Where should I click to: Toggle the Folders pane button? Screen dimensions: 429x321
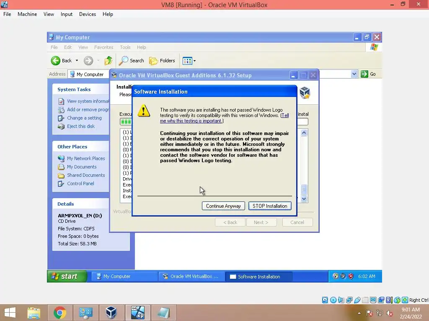(162, 61)
